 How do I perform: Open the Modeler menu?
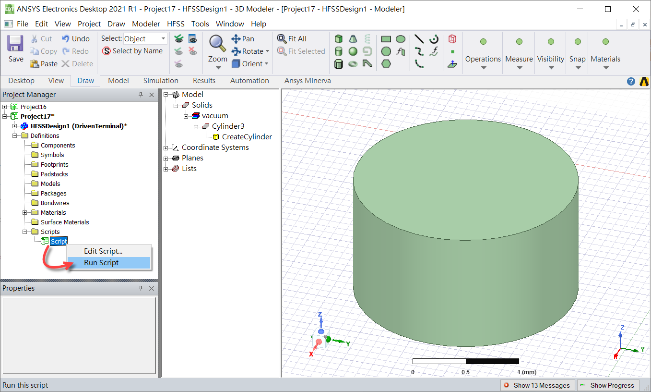[x=146, y=24]
